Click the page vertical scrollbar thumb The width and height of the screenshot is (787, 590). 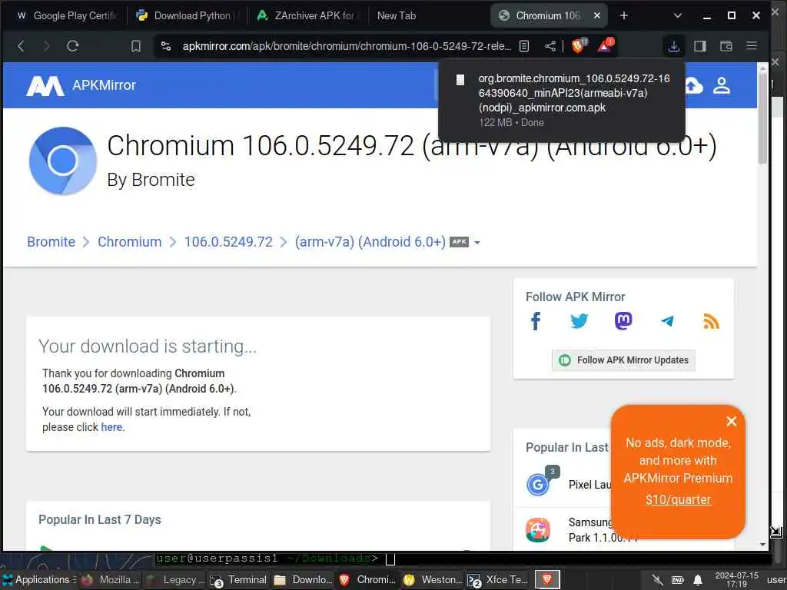[x=762, y=118]
